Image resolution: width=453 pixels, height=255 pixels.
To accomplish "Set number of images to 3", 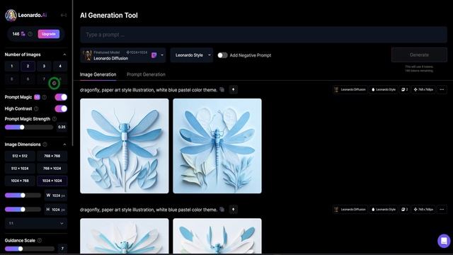I will pos(44,66).
